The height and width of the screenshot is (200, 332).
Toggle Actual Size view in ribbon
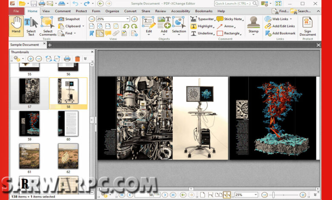[92, 26]
